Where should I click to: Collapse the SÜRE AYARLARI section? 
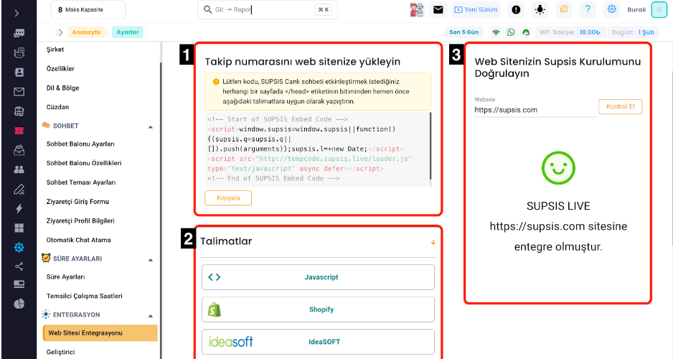click(151, 259)
